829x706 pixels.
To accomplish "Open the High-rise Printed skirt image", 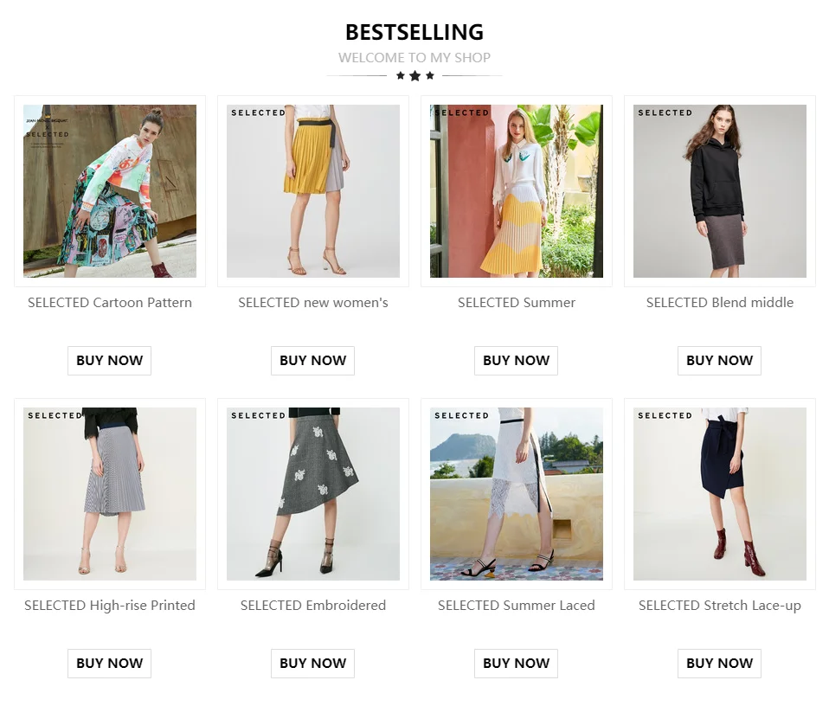I will click(x=109, y=493).
